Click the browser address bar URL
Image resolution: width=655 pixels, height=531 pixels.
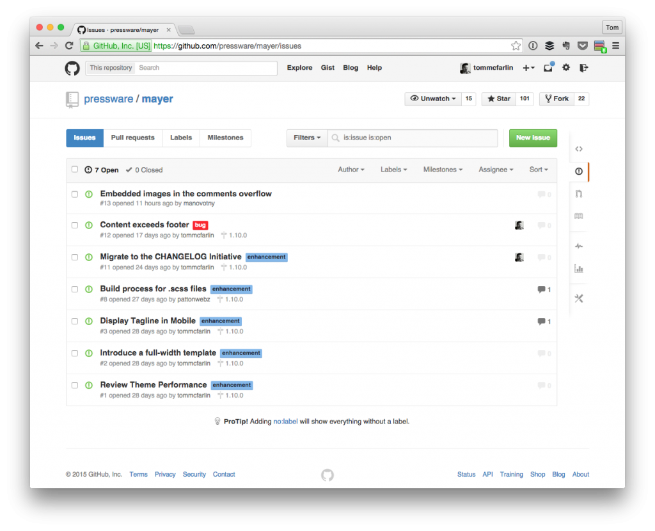point(228,46)
